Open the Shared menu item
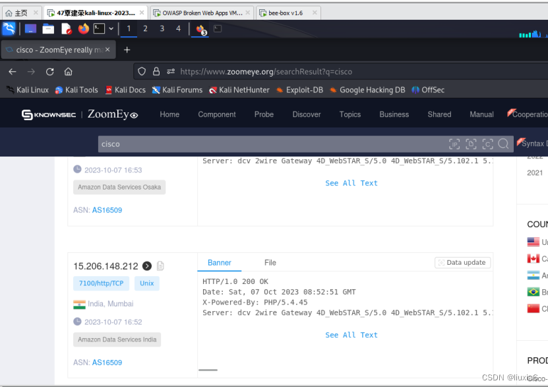The height and width of the screenshot is (387, 548). pyautogui.click(x=439, y=114)
